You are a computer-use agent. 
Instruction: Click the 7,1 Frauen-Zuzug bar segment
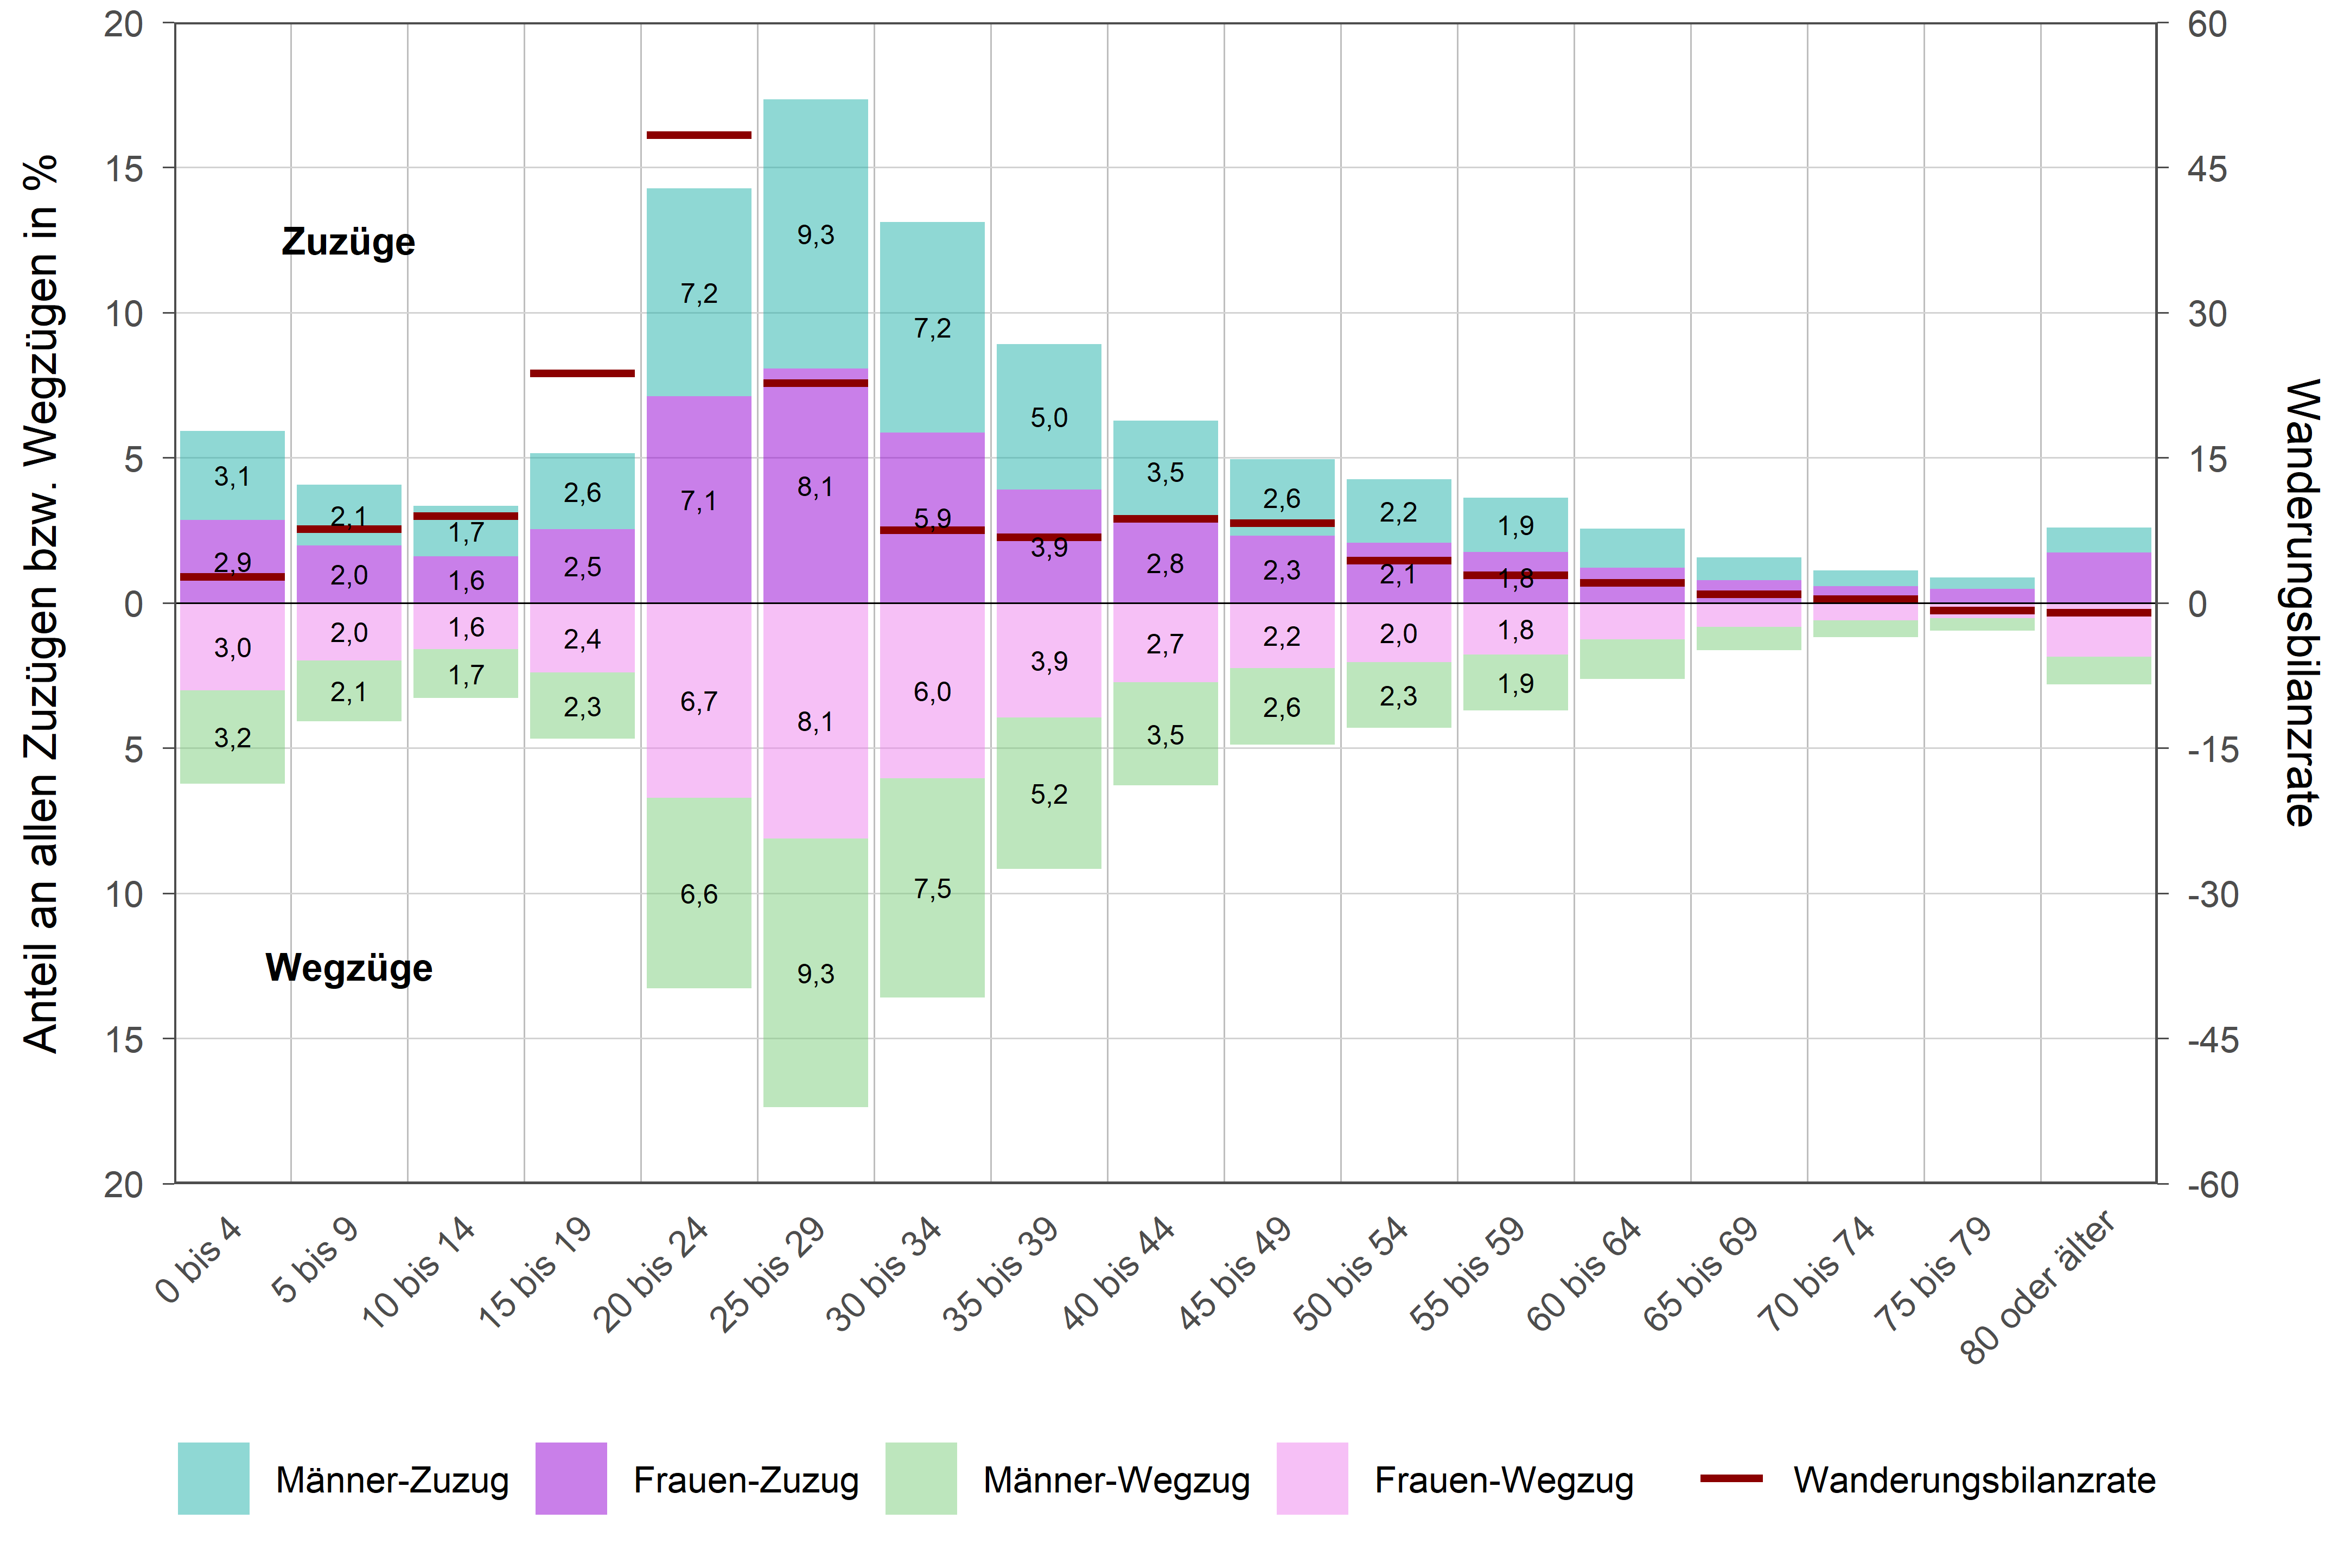[x=699, y=499]
